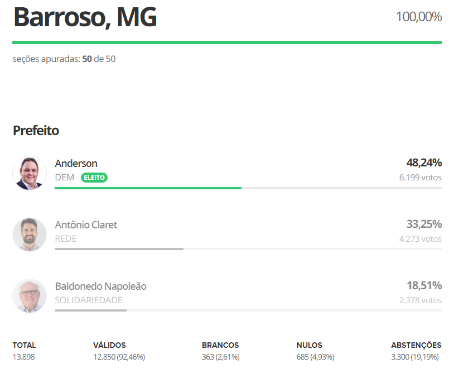Select the Antônio Claret candidate name
Viewport: 454px width, 373px height.
point(86,224)
